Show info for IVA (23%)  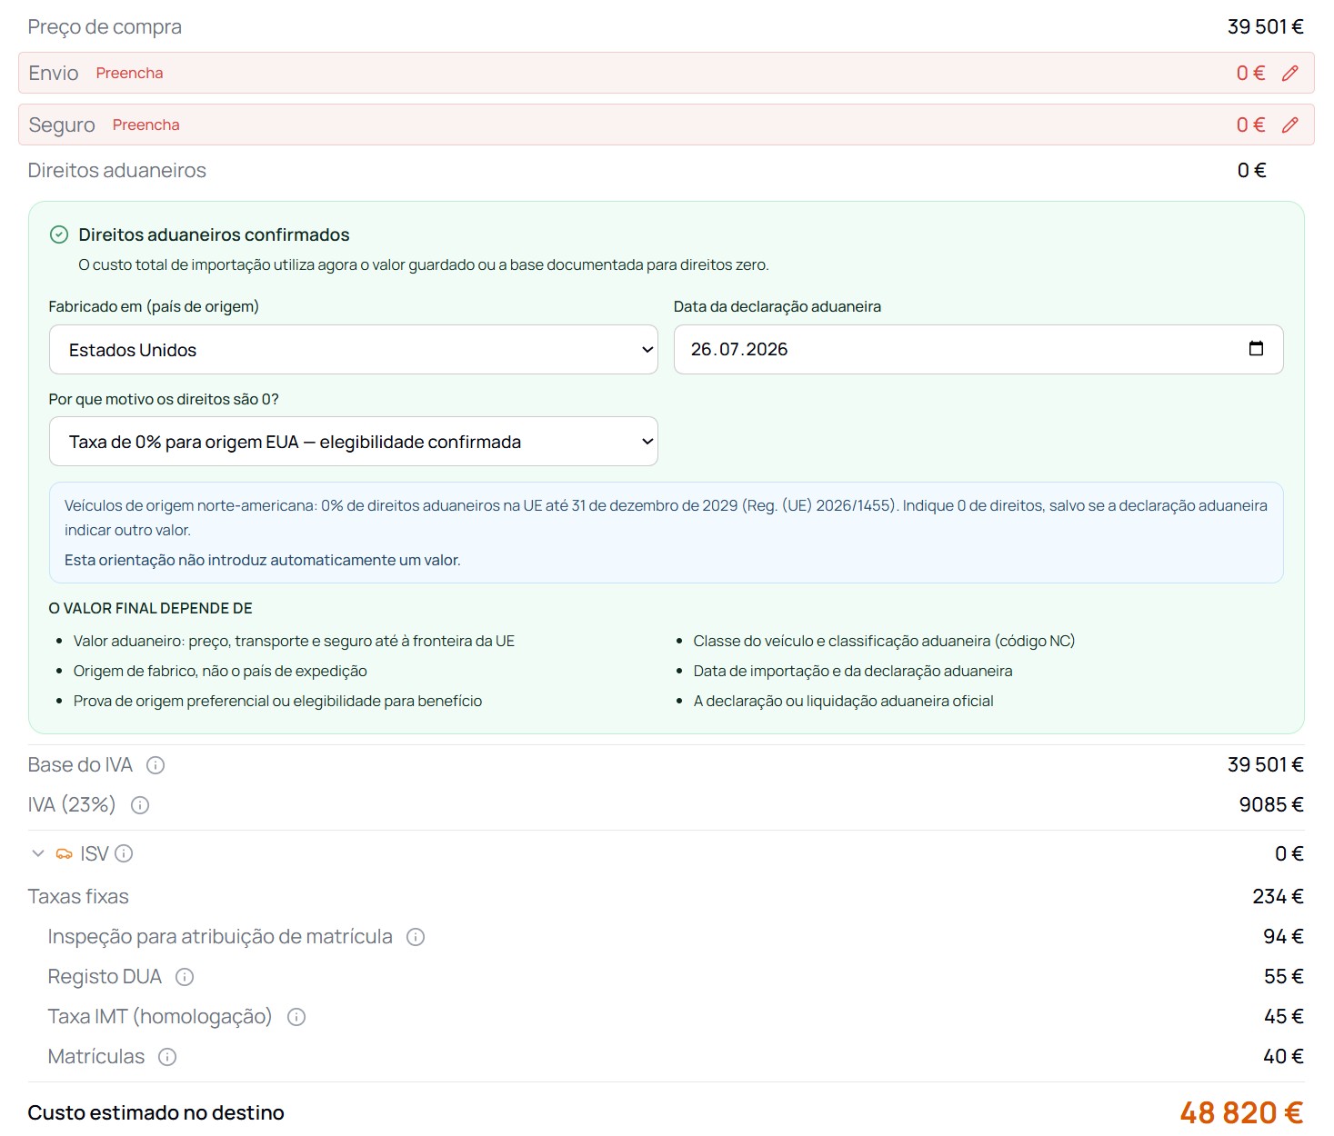point(140,805)
